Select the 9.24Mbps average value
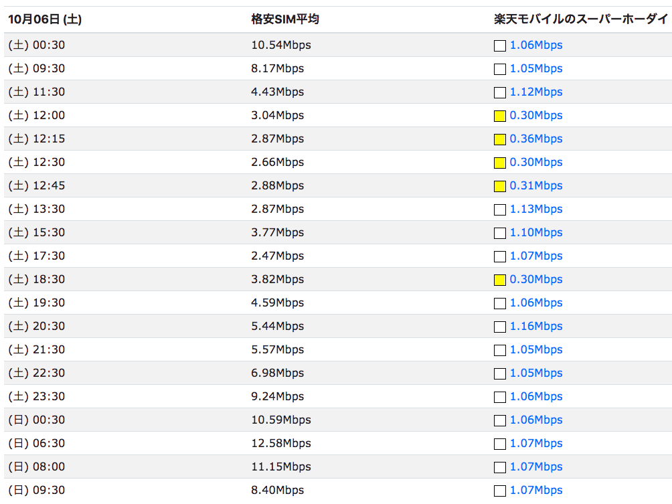The width and height of the screenshot is (672, 504). (x=277, y=396)
